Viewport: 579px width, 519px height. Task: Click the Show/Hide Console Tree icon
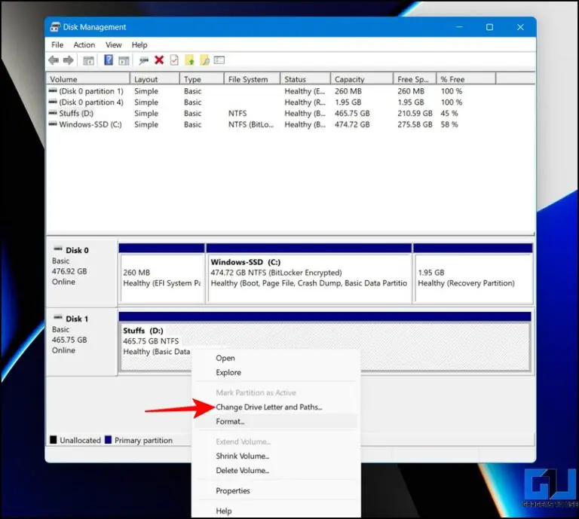point(89,60)
